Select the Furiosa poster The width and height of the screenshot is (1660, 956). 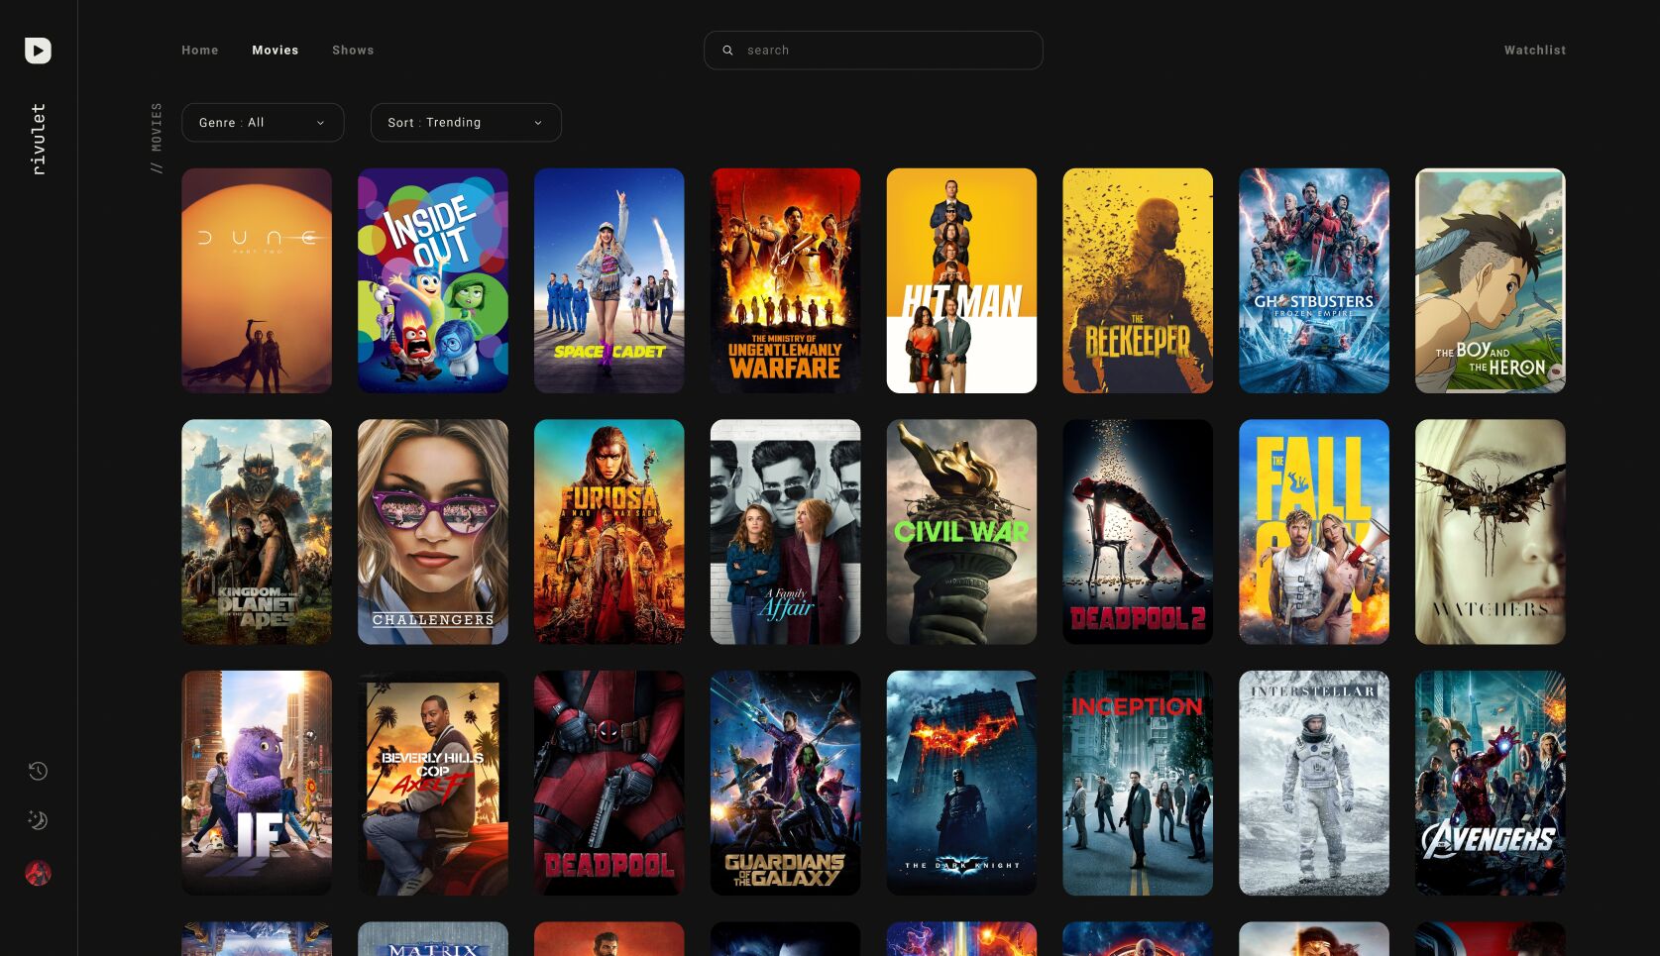609,532
